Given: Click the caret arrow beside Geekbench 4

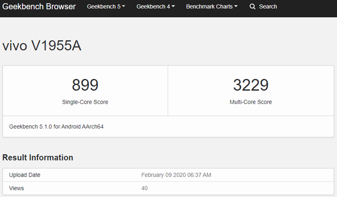Looking at the screenshot, I should pos(173,7).
